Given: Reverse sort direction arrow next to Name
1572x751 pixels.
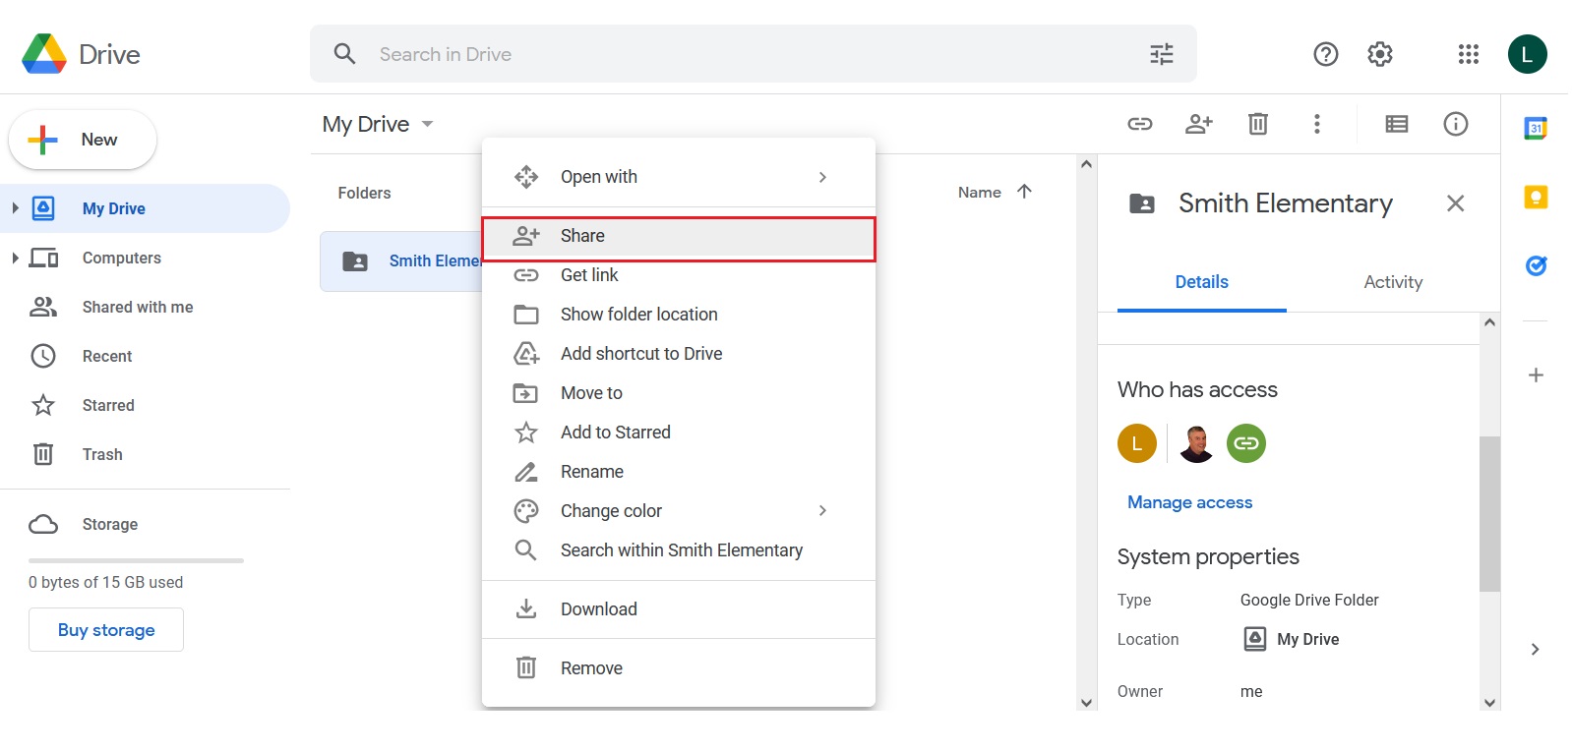Looking at the screenshot, I should (1024, 192).
